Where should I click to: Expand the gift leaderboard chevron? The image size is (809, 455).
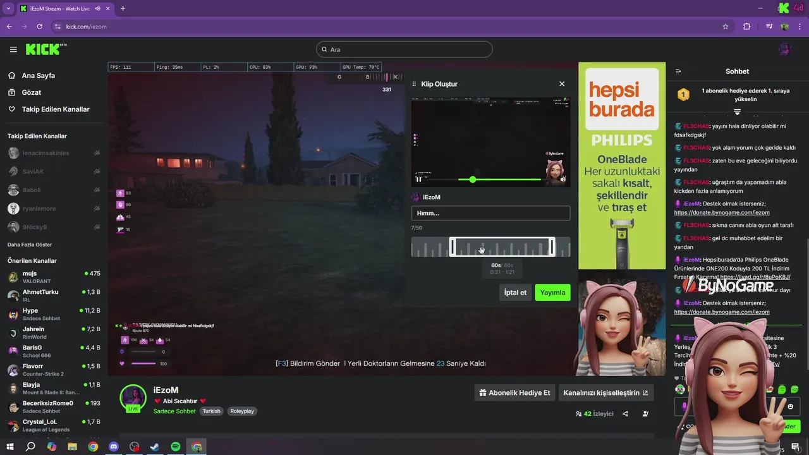pos(737,112)
